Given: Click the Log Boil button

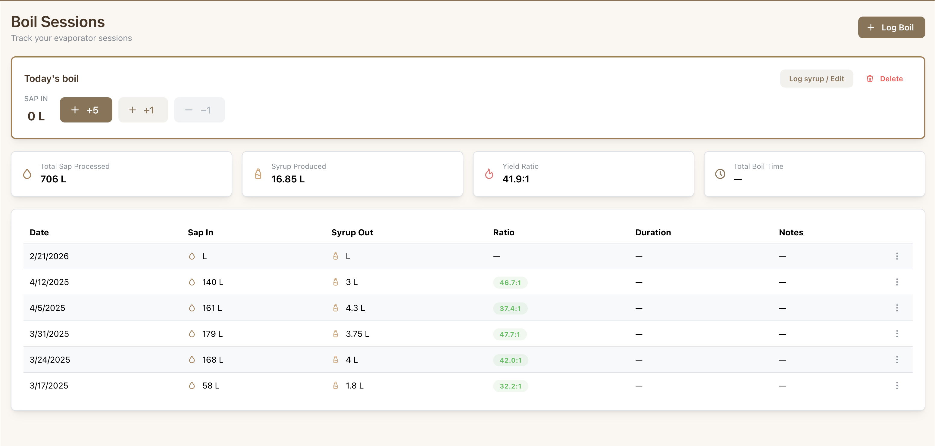Looking at the screenshot, I should [x=891, y=28].
